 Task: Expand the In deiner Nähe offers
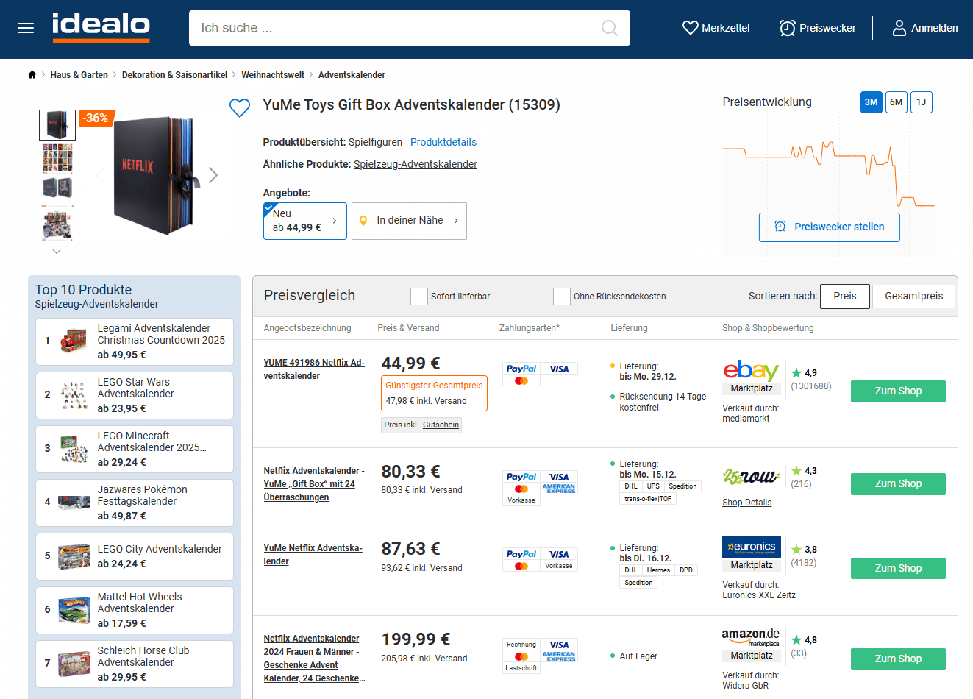409,221
